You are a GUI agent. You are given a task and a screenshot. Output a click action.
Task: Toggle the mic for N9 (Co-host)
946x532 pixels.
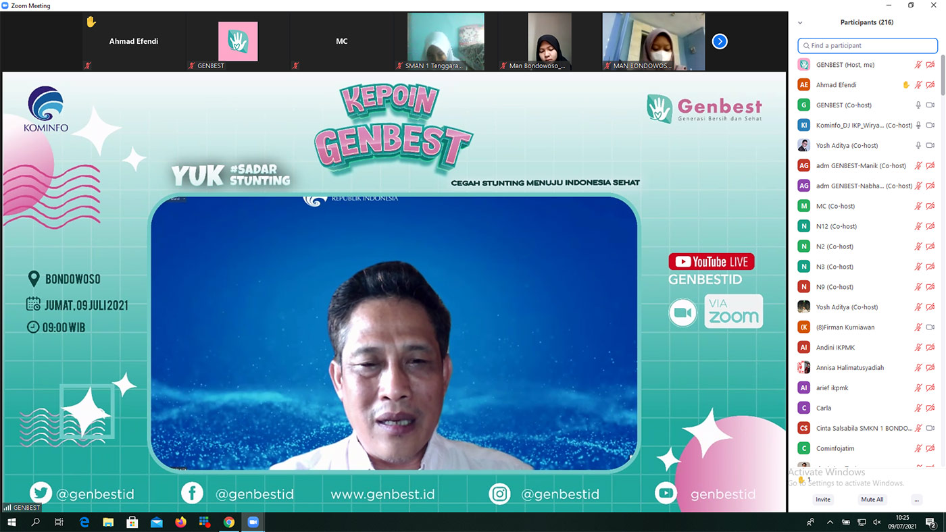click(918, 288)
